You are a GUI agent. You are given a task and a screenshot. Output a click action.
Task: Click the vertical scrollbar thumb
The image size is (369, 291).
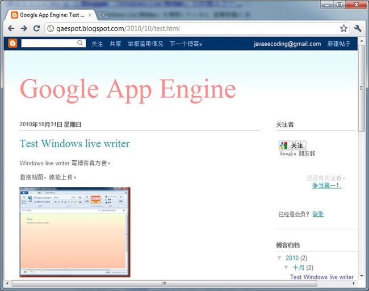pos(362,88)
